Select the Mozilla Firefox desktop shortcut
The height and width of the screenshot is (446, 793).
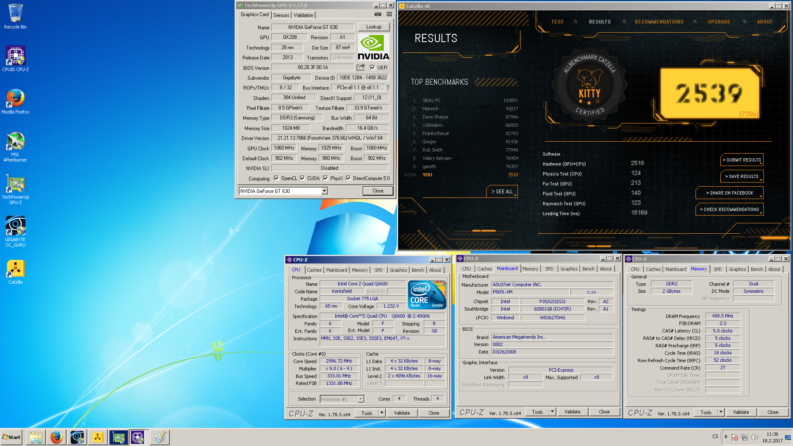click(15, 101)
